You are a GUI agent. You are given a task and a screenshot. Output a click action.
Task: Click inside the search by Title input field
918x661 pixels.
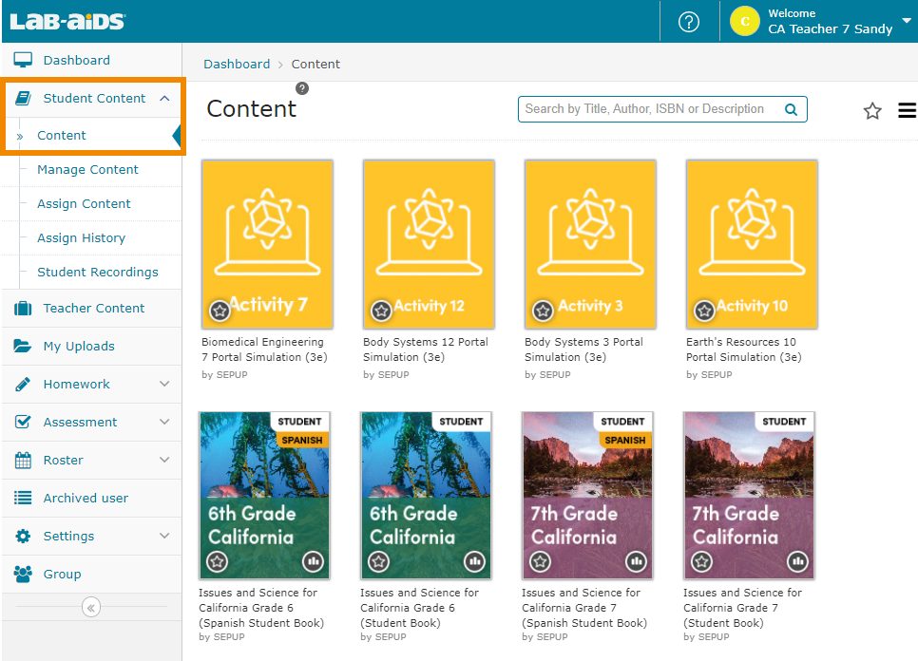[x=646, y=109]
